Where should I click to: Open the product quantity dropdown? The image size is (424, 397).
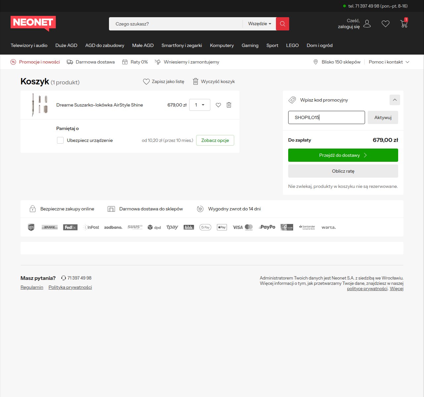point(200,105)
